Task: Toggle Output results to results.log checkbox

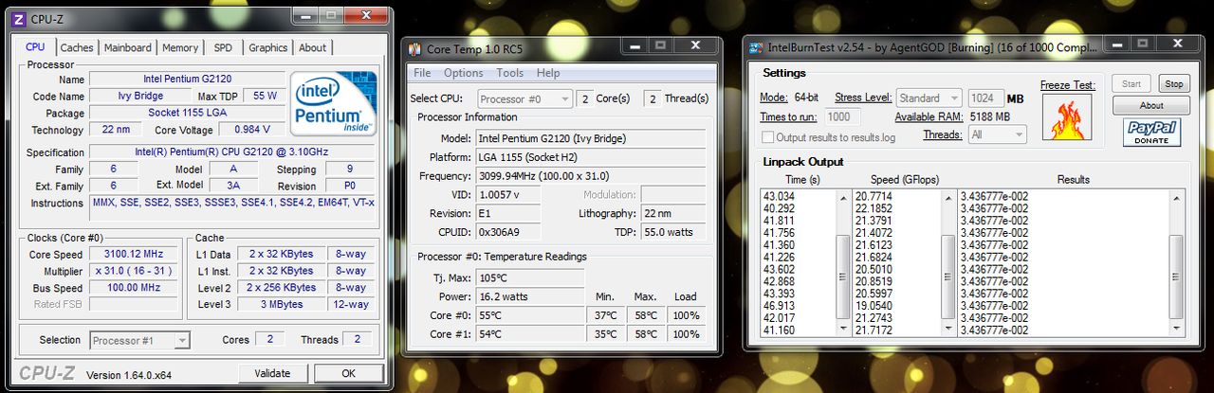Action: 768,137
